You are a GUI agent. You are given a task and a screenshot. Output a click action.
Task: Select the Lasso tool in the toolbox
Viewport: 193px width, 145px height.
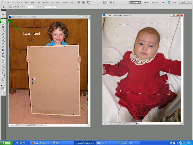point(3,21)
